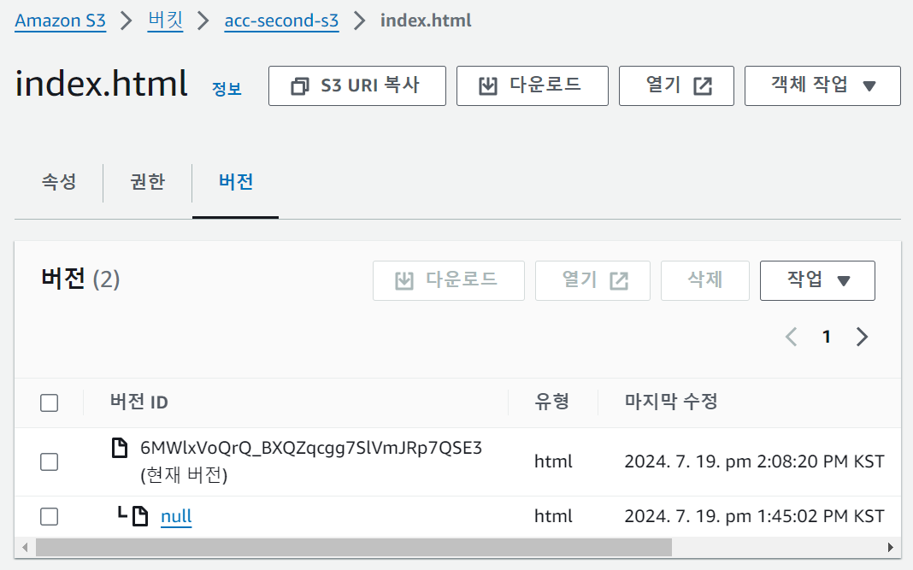This screenshot has width=913, height=570.
Task: Click the 마지막 수정 column header
Action: [x=671, y=402]
